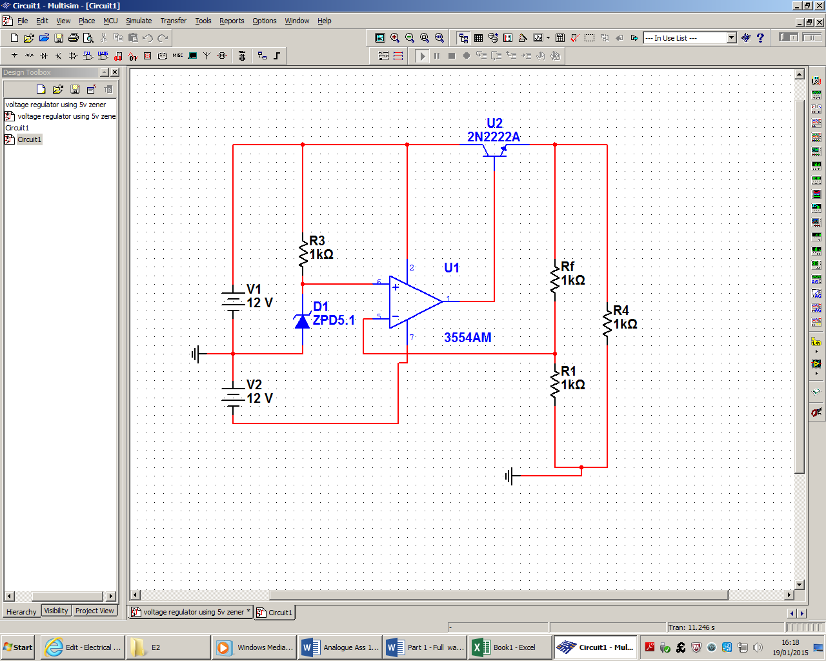
Task: Open the Options menu
Action: (x=265, y=21)
